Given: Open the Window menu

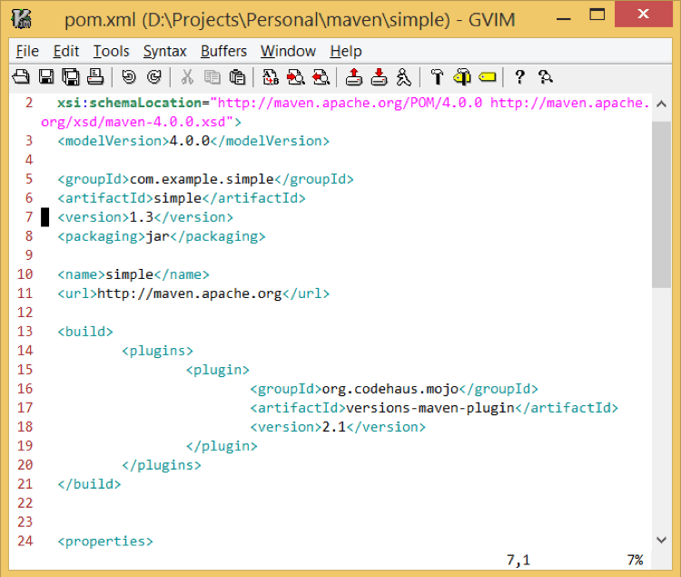Looking at the screenshot, I should [288, 51].
